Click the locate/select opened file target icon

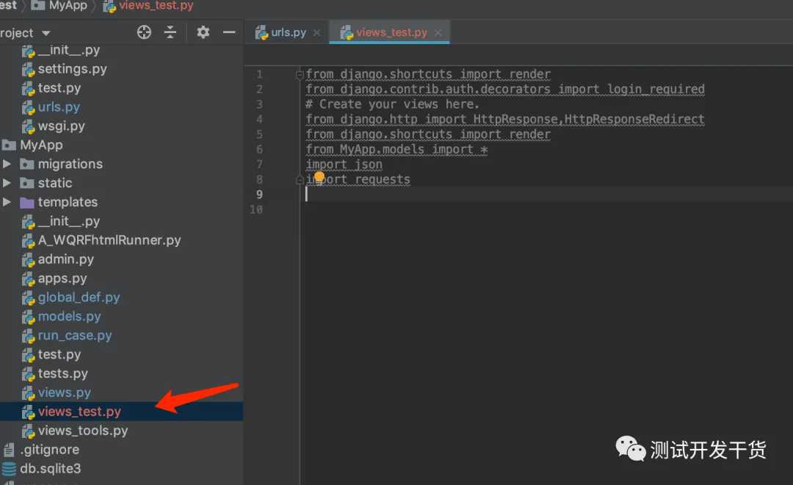coord(144,32)
